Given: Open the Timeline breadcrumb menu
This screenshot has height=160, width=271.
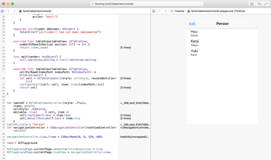Looking at the screenshot, I should (179, 11).
